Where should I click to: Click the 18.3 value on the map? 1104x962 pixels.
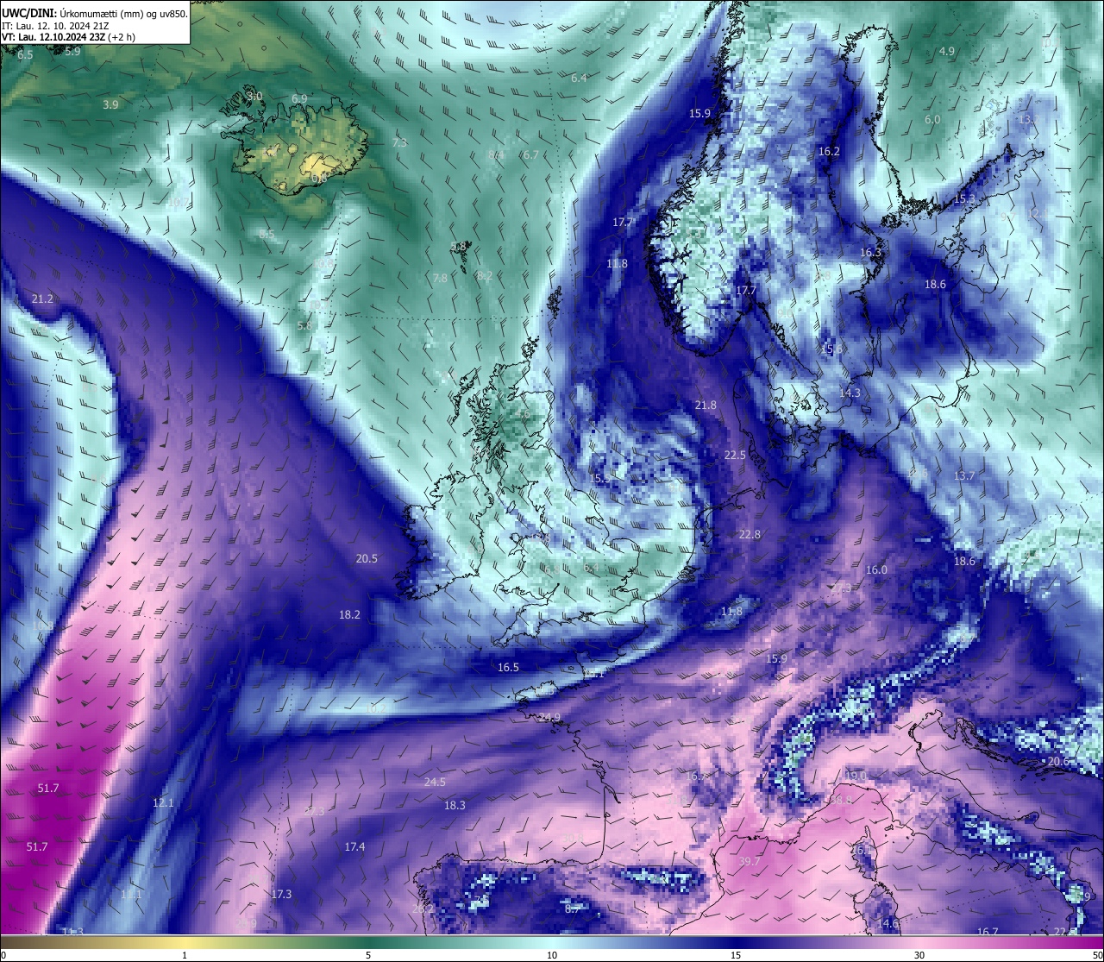click(455, 805)
